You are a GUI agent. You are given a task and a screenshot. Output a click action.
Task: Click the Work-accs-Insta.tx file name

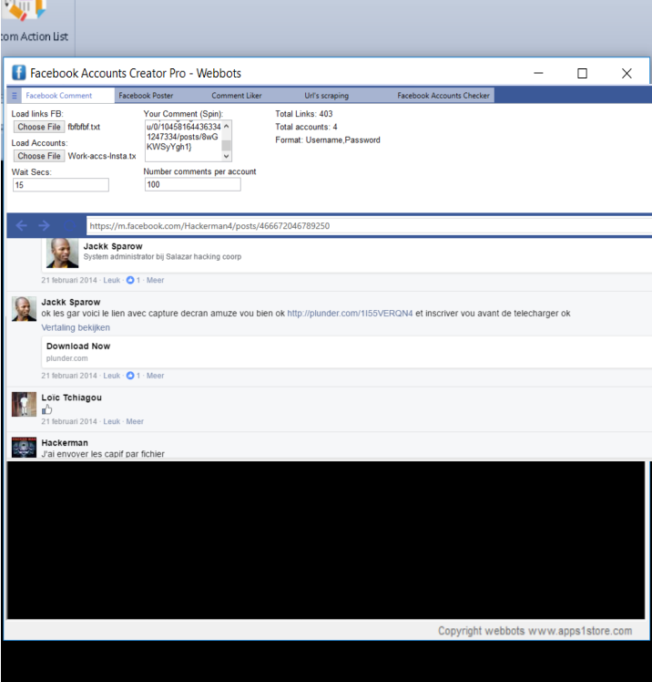pyautogui.click(x=102, y=156)
